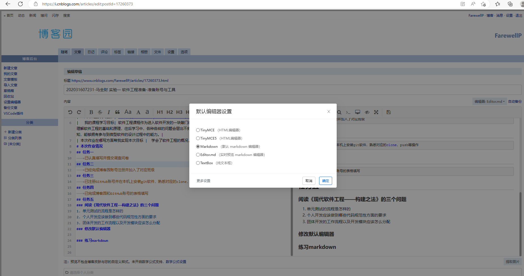524x276 pixels.
Task: Open the 更多设置 link in dialog
Action: click(x=203, y=181)
